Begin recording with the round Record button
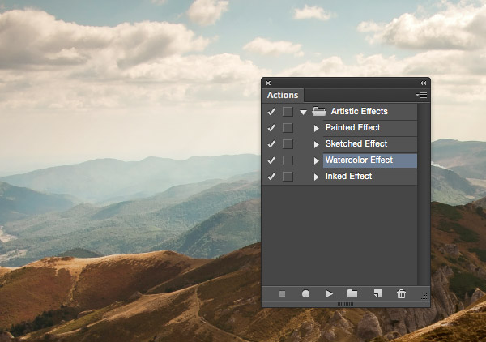The image size is (486, 342). tap(305, 293)
